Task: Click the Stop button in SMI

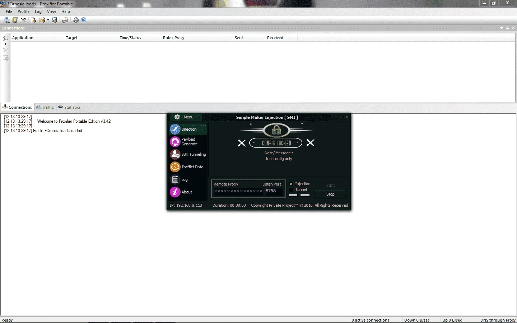Action: [330, 194]
